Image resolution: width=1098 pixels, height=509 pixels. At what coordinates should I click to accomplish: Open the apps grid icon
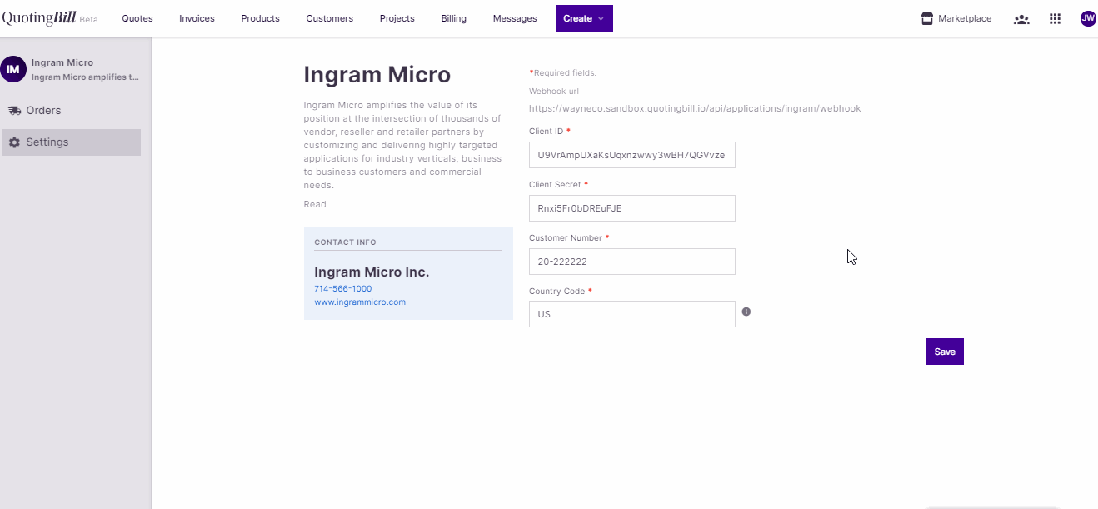[x=1055, y=18]
